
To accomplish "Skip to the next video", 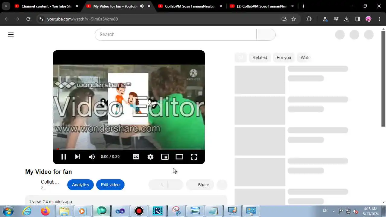I will pos(78,157).
